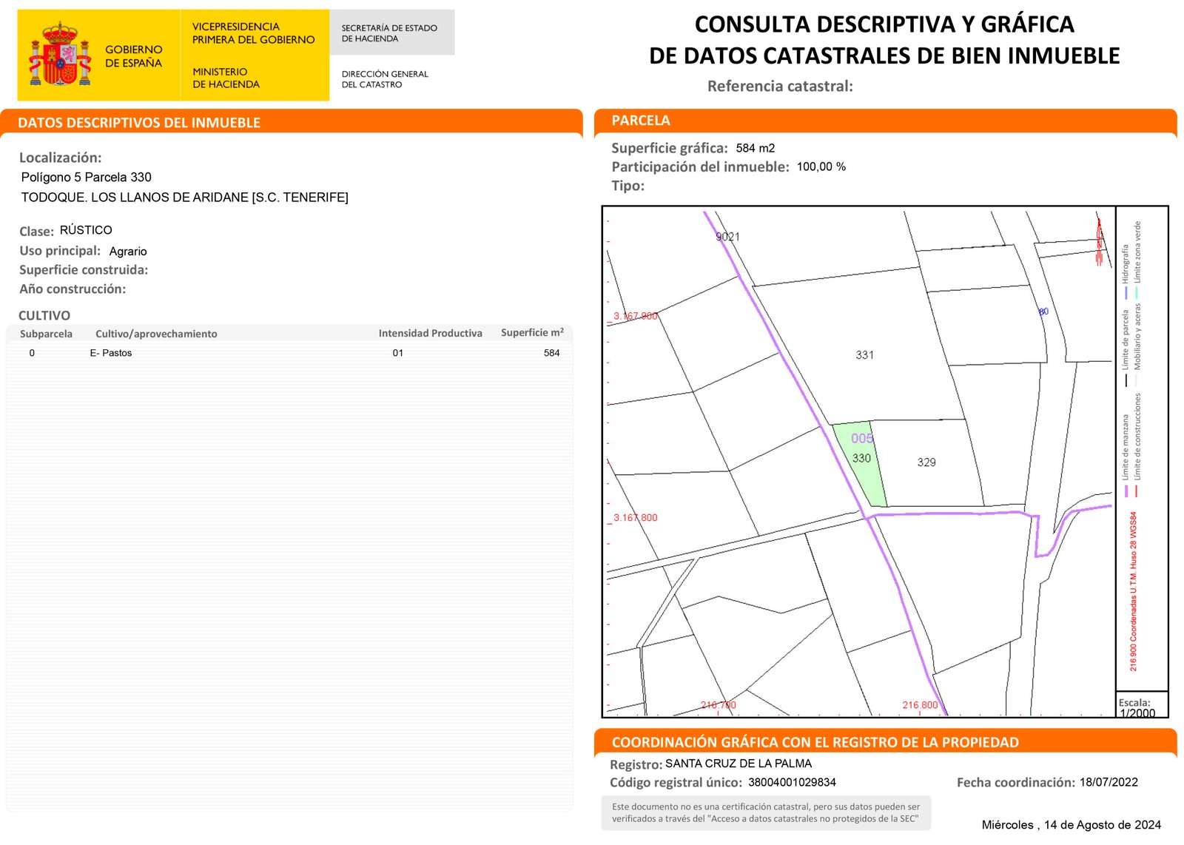This screenshot has width=1184, height=845.
Task: Click the purple polygon label 005
Action: pos(862,439)
